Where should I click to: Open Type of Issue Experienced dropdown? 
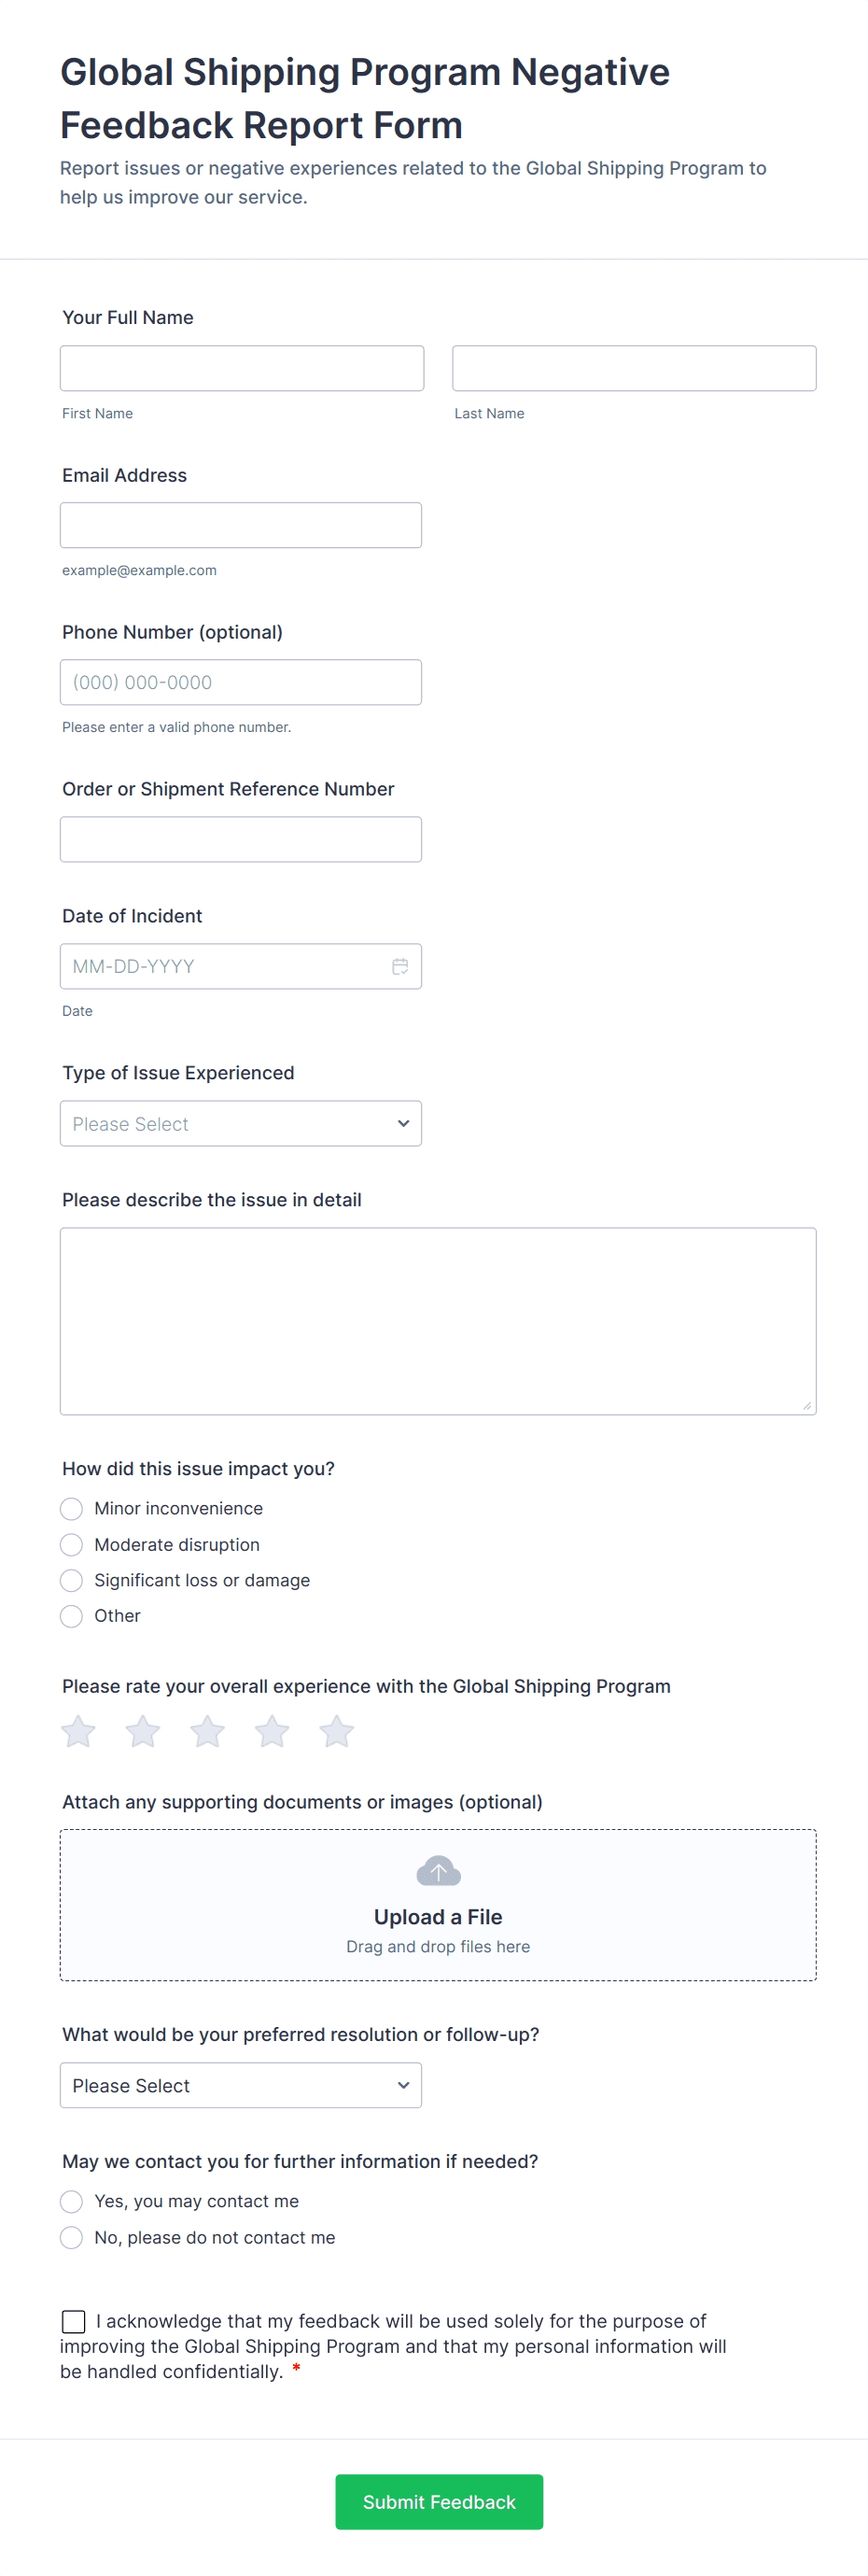point(241,1124)
